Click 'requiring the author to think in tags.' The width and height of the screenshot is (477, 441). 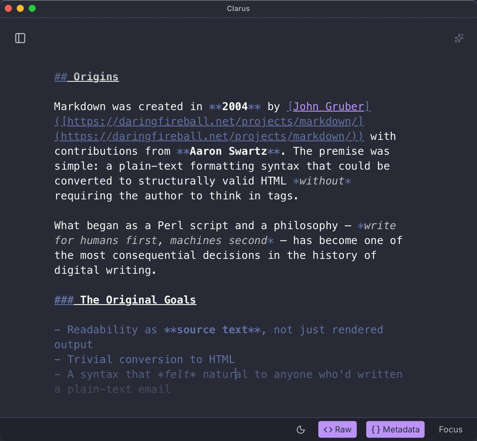(x=176, y=196)
